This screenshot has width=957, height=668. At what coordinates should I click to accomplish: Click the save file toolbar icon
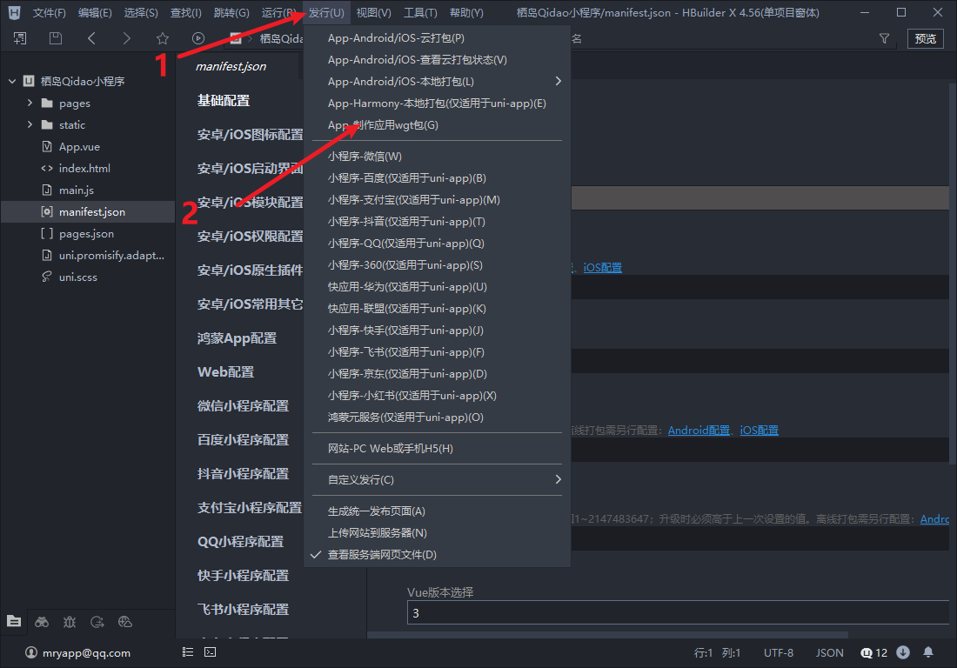click(56, 38)
